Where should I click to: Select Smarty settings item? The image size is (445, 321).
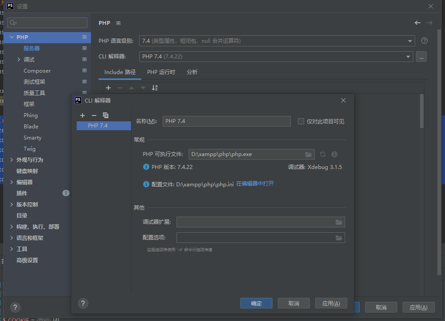point(33,138)
